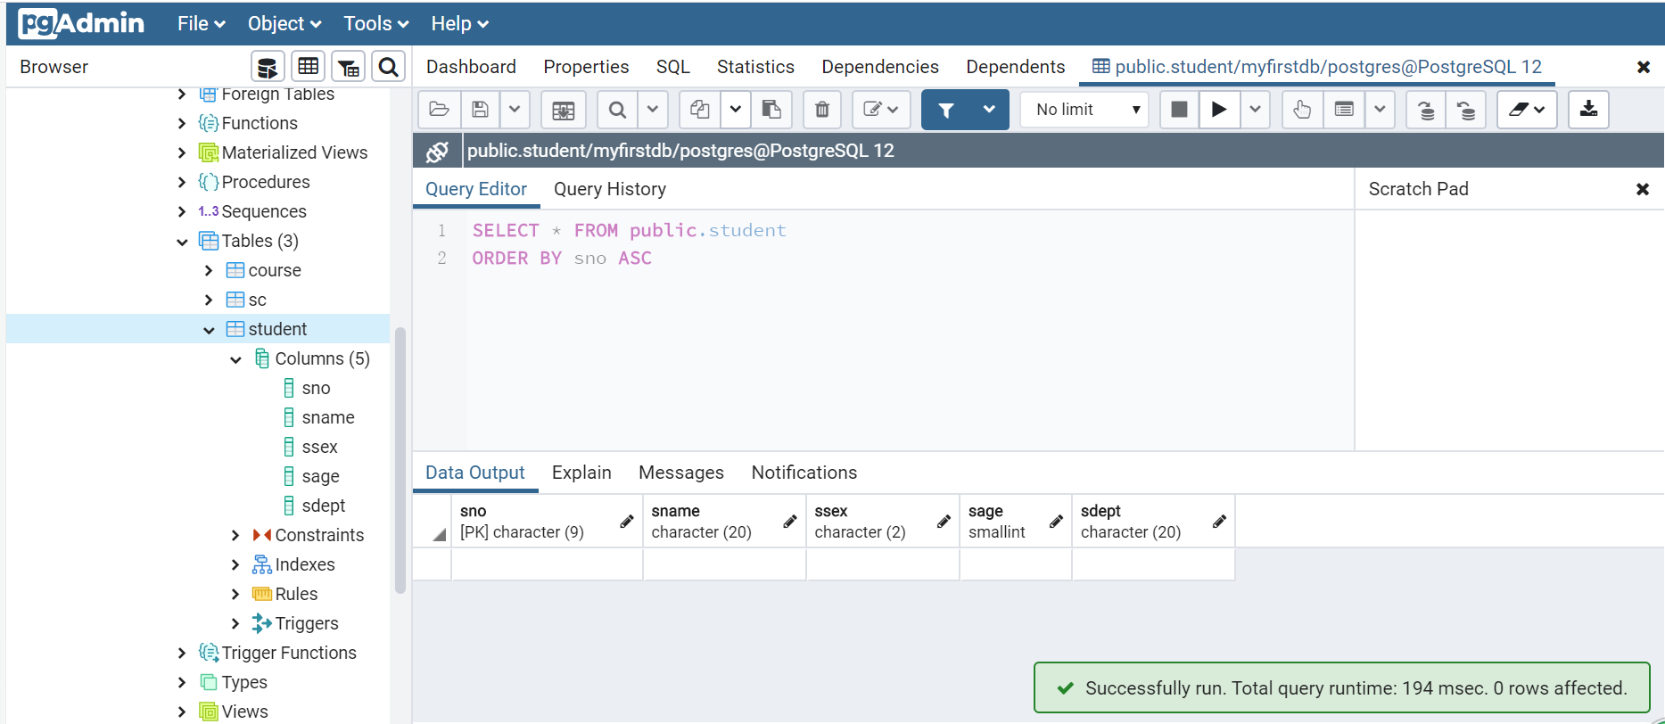This screenshot has width=1665, height=724.
Task: Click the Commit transaction icon
Action: tap(1426, 110)
